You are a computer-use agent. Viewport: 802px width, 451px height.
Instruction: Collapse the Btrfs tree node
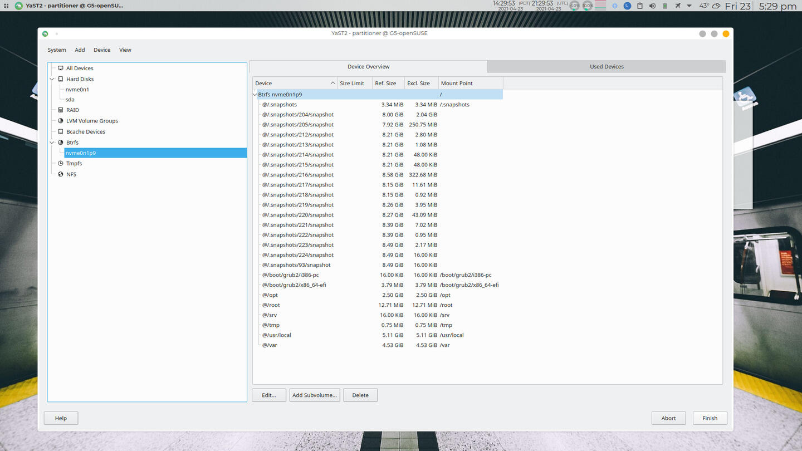[52, 143]
